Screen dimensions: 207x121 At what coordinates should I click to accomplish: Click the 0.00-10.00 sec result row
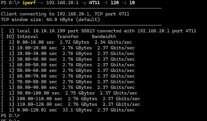pyautogui.click(x=67, y=42)
